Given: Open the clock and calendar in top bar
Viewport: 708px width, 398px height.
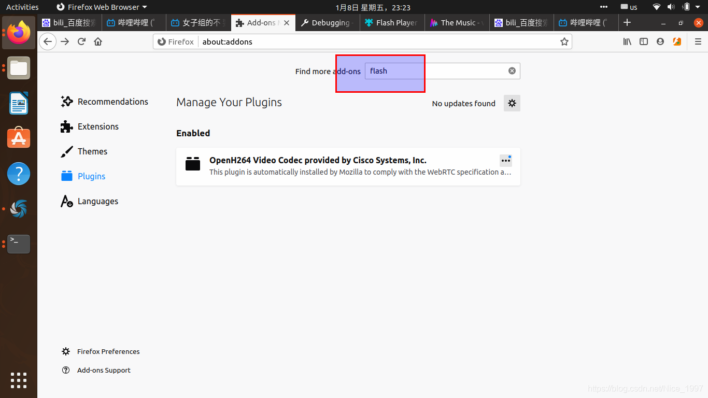Looking at the screenshot, I should (373, 7).
